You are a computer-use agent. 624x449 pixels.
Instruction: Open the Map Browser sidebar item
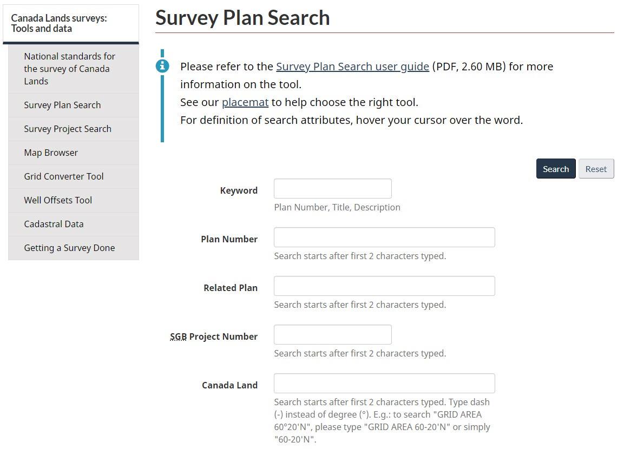[x=74, y=153]
